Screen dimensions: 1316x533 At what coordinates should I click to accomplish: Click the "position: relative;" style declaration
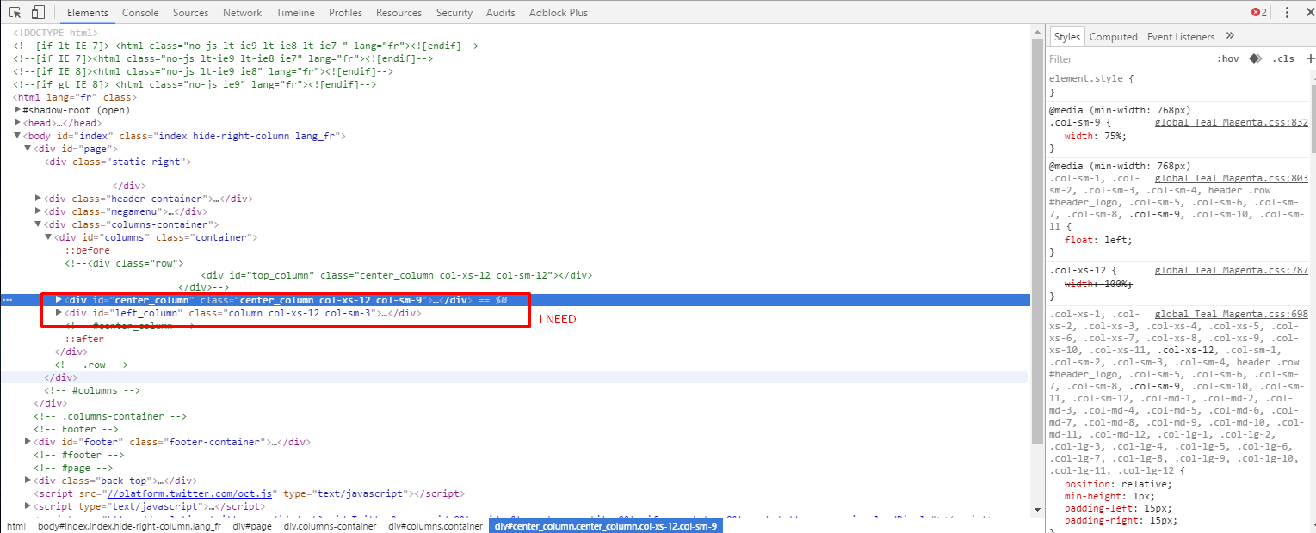tap(1118, 484)
